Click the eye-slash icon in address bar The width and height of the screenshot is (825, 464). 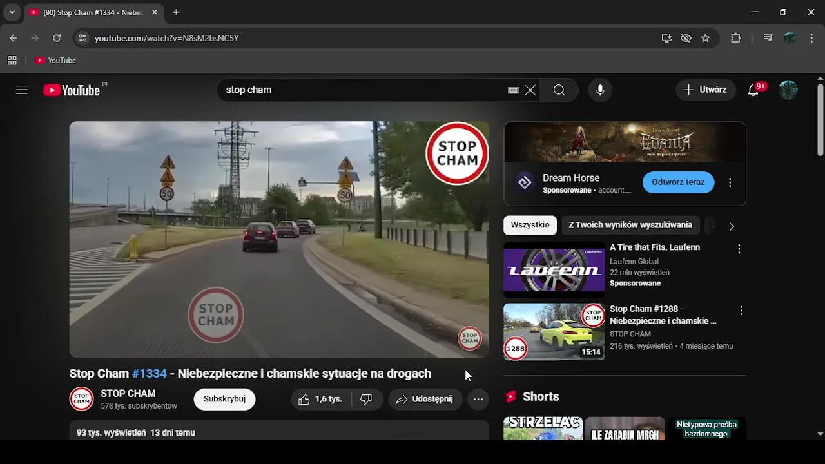pyautogui.click(x=686, y=38)
